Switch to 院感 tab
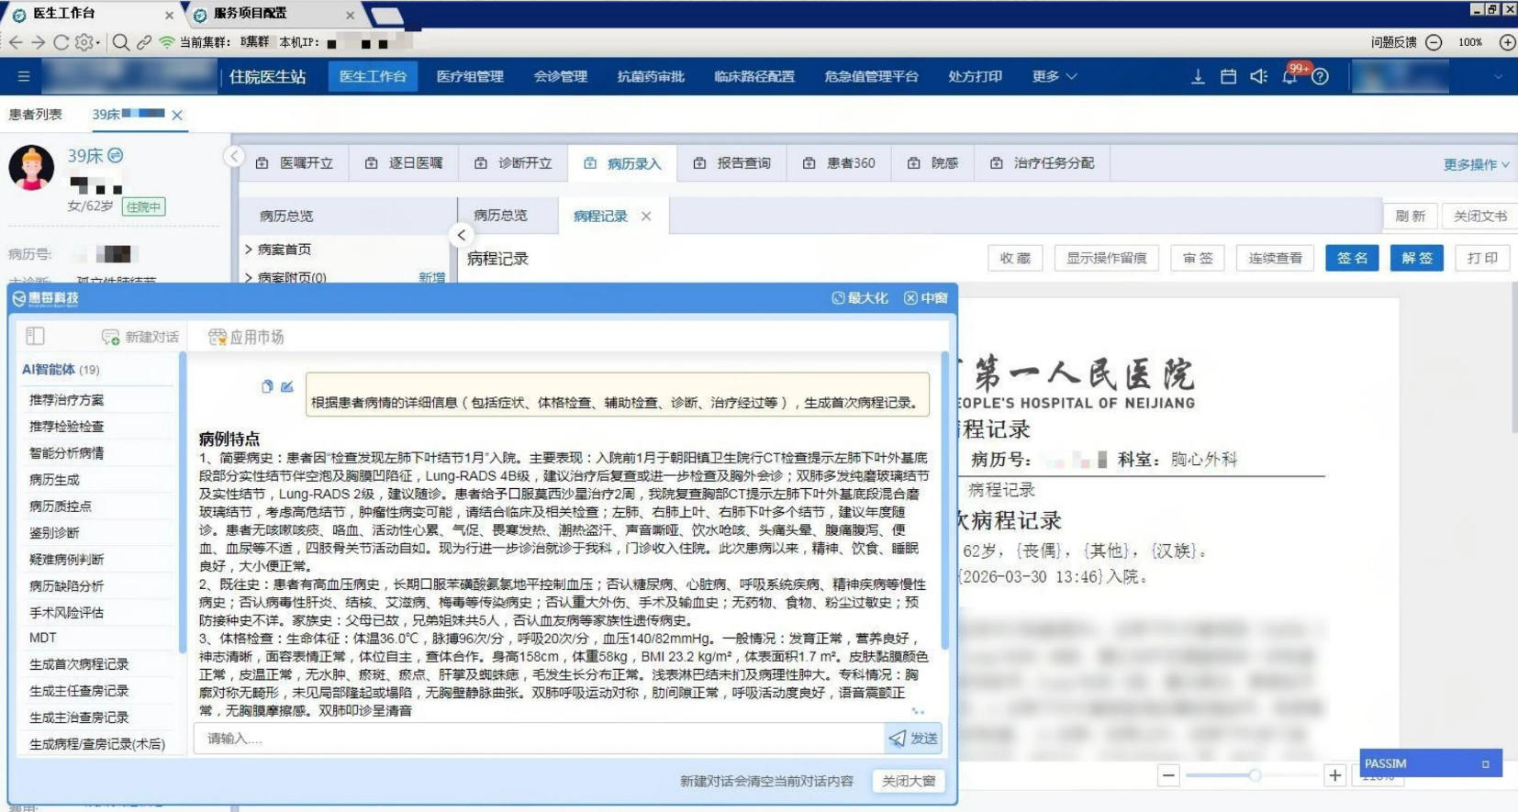 pyautogui.click(x=932, y=162)
